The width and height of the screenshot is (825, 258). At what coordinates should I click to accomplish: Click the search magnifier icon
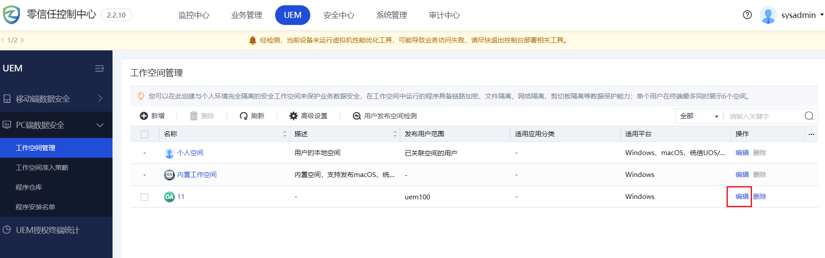(809, 116)
